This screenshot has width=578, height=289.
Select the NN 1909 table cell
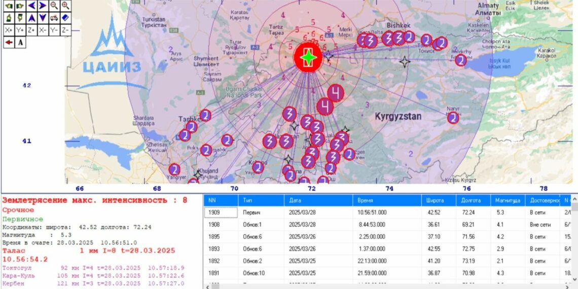click(221, 213)
